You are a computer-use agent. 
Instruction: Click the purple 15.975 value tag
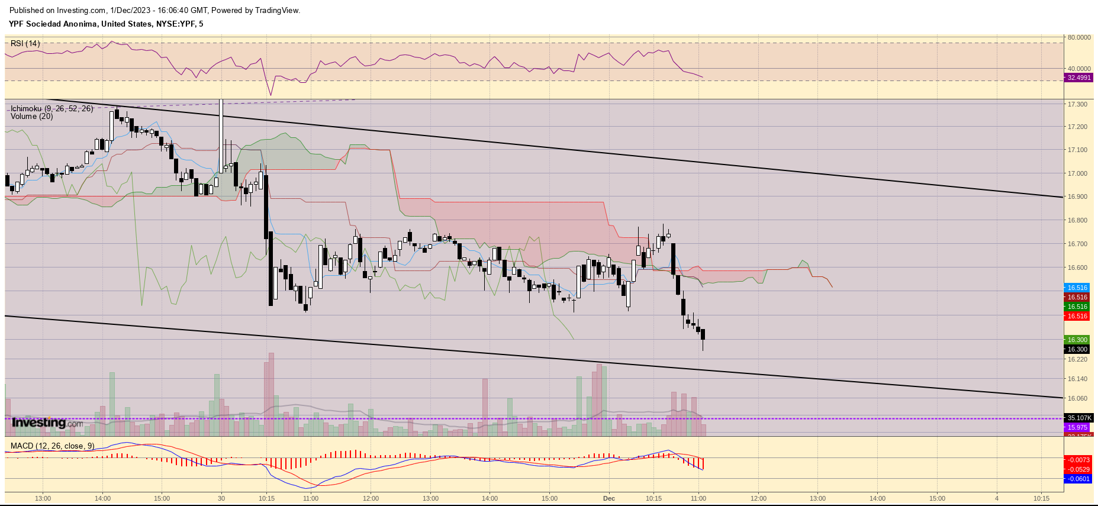1077,427
